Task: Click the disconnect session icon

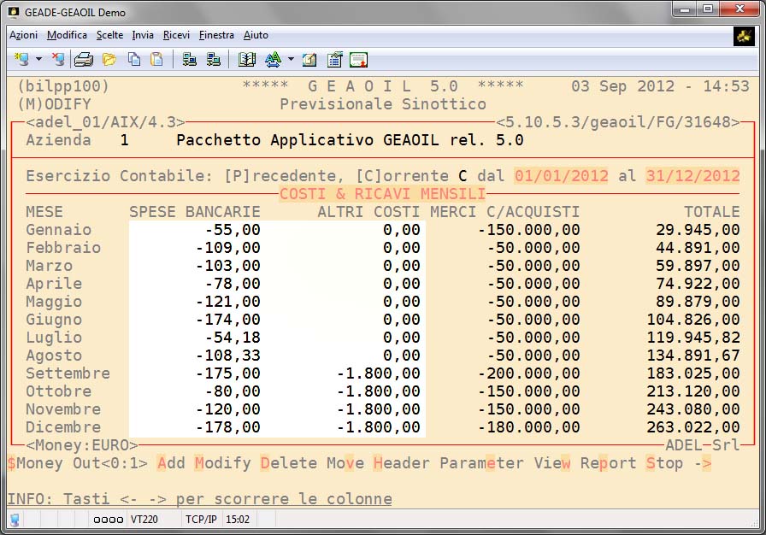Action: 57,60
